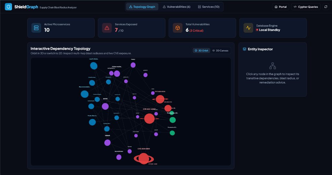Select the Recommendation service blue node
Image resolution: width=332 pixels, height=175 pixels.
[85, 94]
